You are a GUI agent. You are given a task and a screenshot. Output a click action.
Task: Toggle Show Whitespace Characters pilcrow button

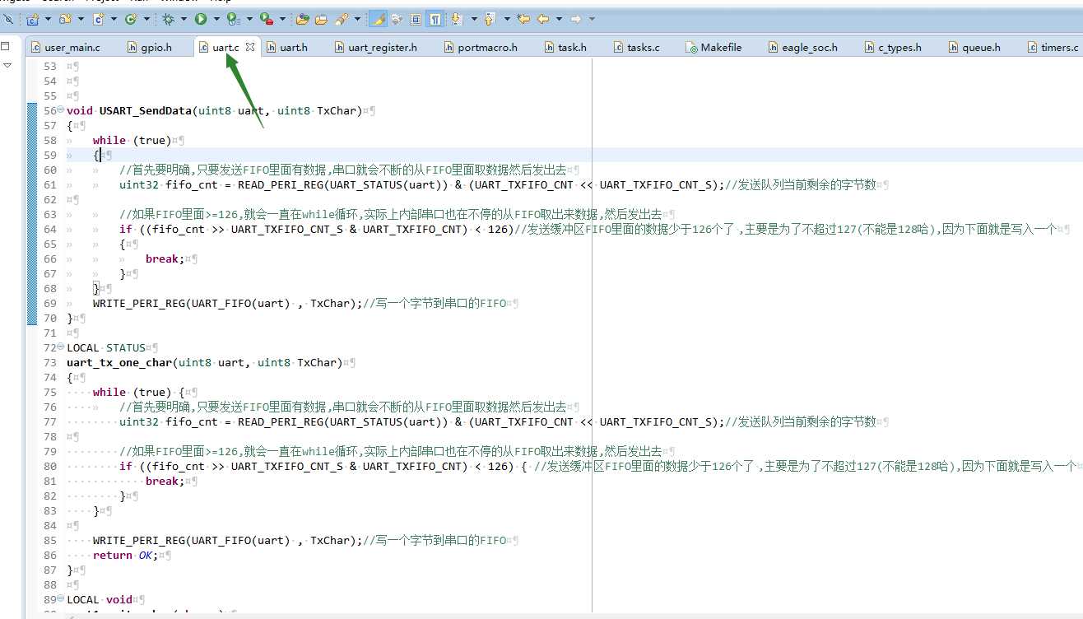pyautogui.click(x=435, y=18)
